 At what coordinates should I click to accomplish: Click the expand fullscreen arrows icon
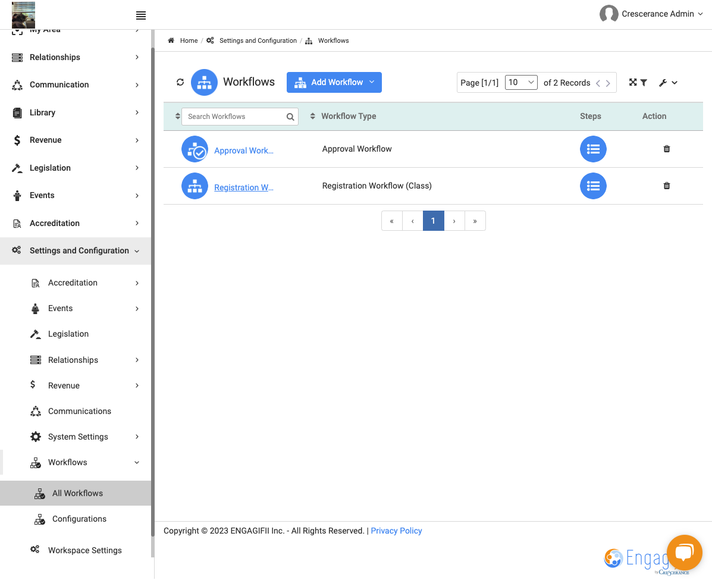click(x=632, y=82)
